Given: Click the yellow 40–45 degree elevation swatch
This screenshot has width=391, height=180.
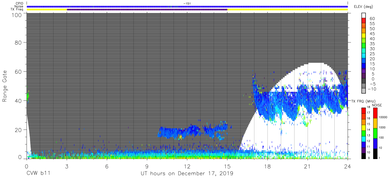Looking at the screenshot, I should pyautogui.click(x=364, y=36).
